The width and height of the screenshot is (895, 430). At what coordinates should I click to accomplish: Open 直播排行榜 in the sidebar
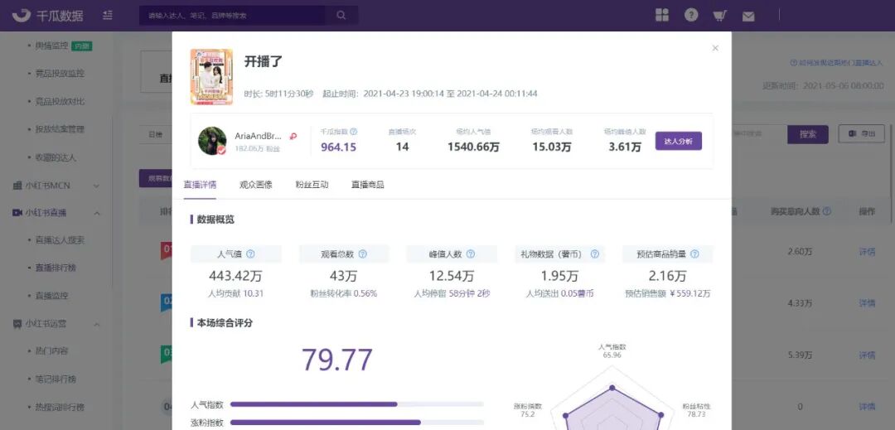pos(56,268)
